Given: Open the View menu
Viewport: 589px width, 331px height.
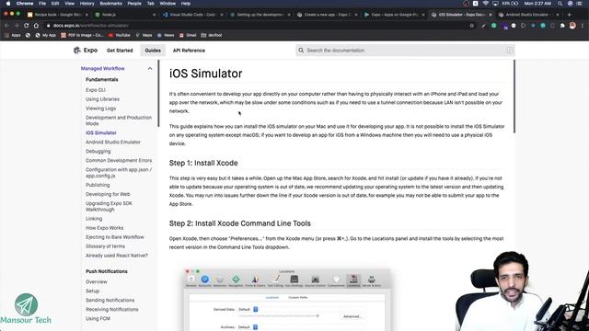Looking at the screenshot, I should pyautogui.click(x=70, y=4).
